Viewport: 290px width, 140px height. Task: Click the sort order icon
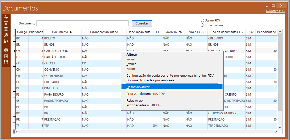[6, 41]
